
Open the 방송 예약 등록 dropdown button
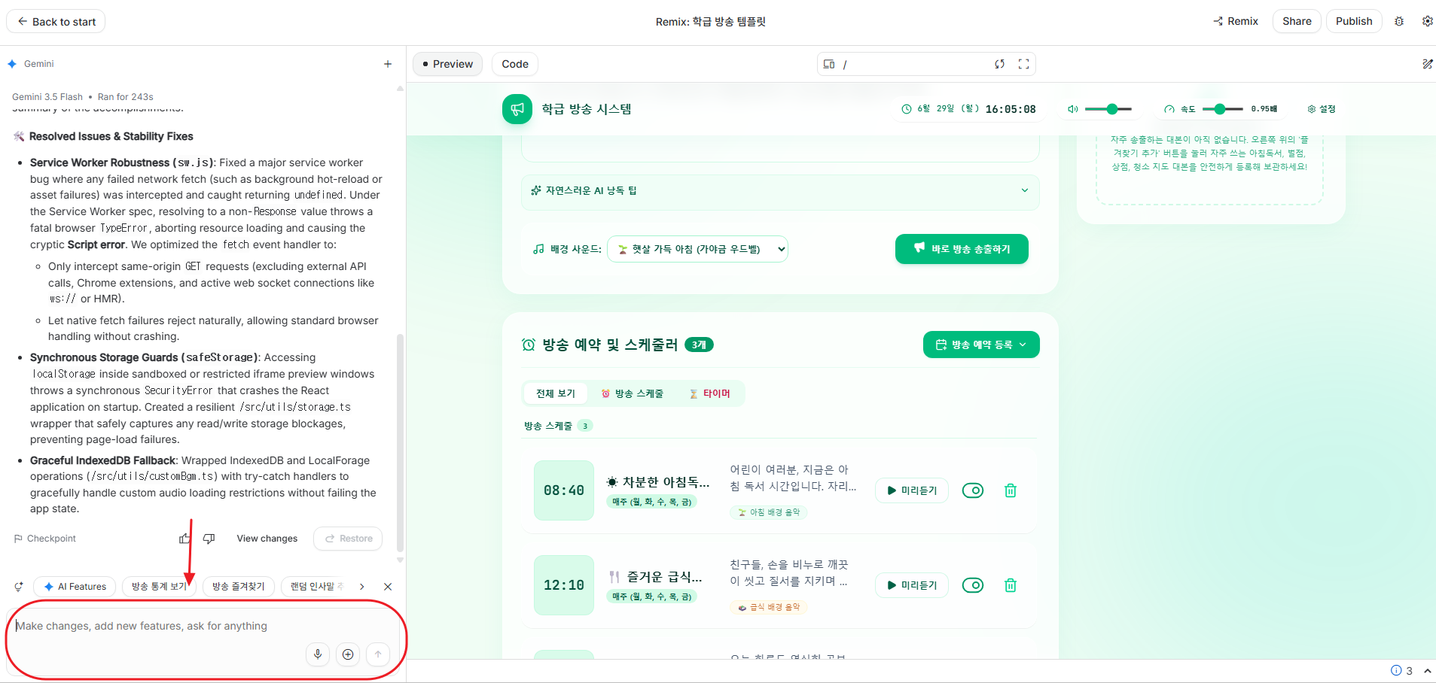[981, 345]
